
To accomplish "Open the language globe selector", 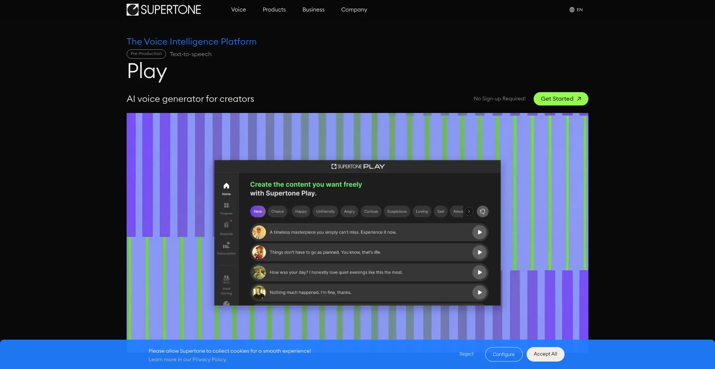I will click(576, 10).
